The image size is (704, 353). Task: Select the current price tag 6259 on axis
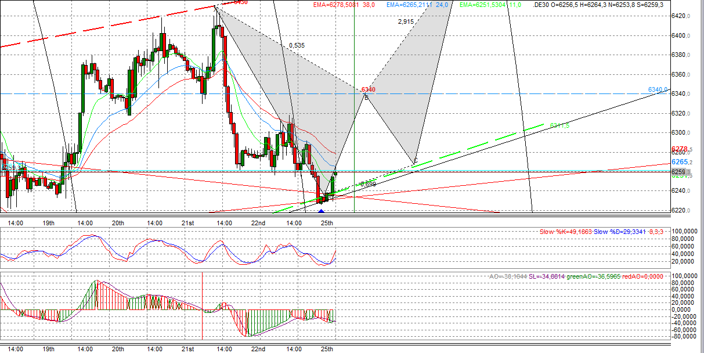[x=681, y=172]
